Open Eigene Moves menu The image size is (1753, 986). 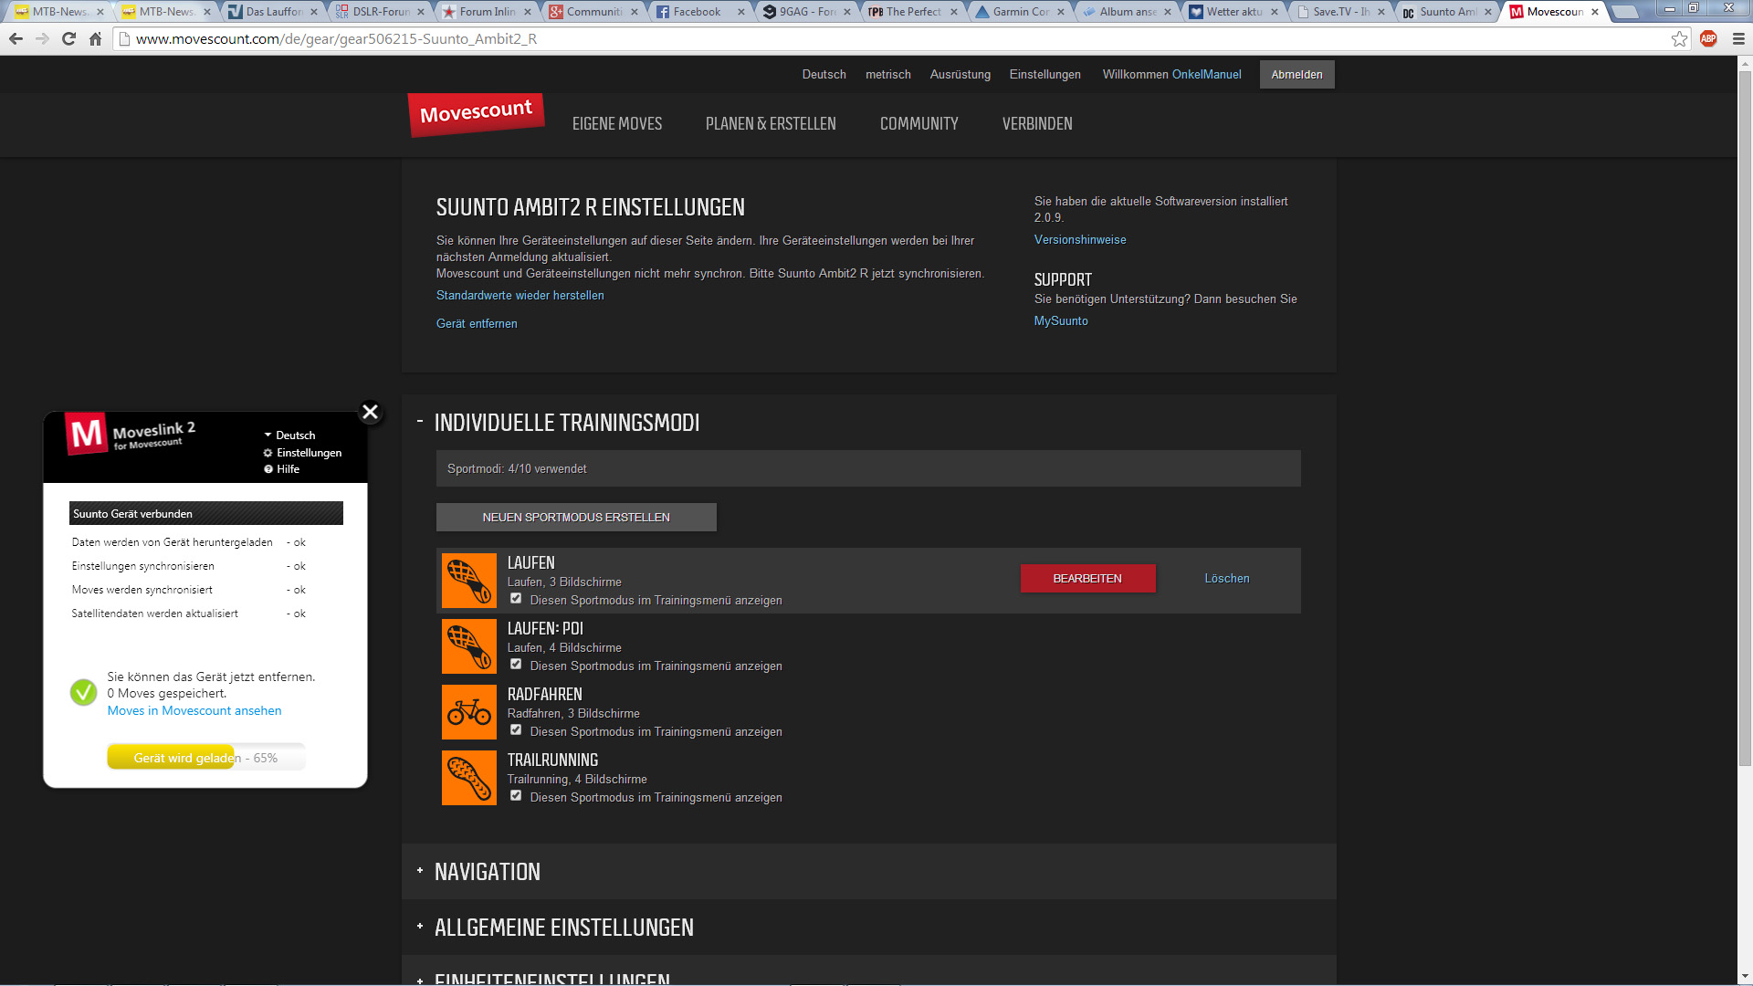click(616, 123)
